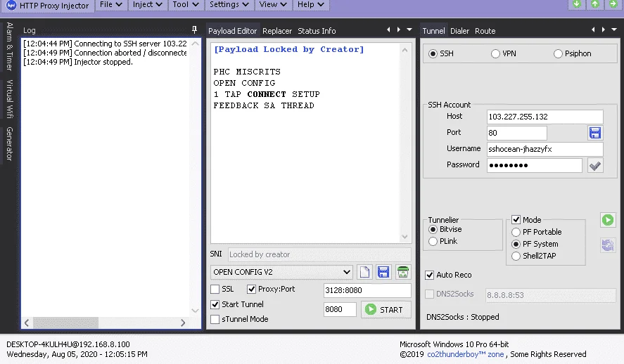624x364 pixels.
Task: Click the payload editor scroll-down arrow
Action: pos(405,237)
